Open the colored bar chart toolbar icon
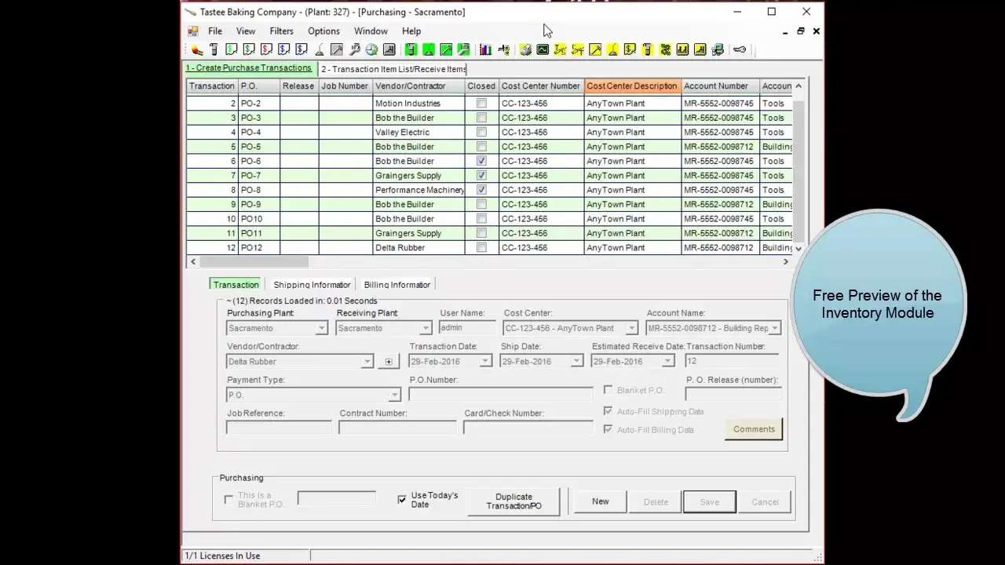This screenshot has height=565, width=1005. 485,49
